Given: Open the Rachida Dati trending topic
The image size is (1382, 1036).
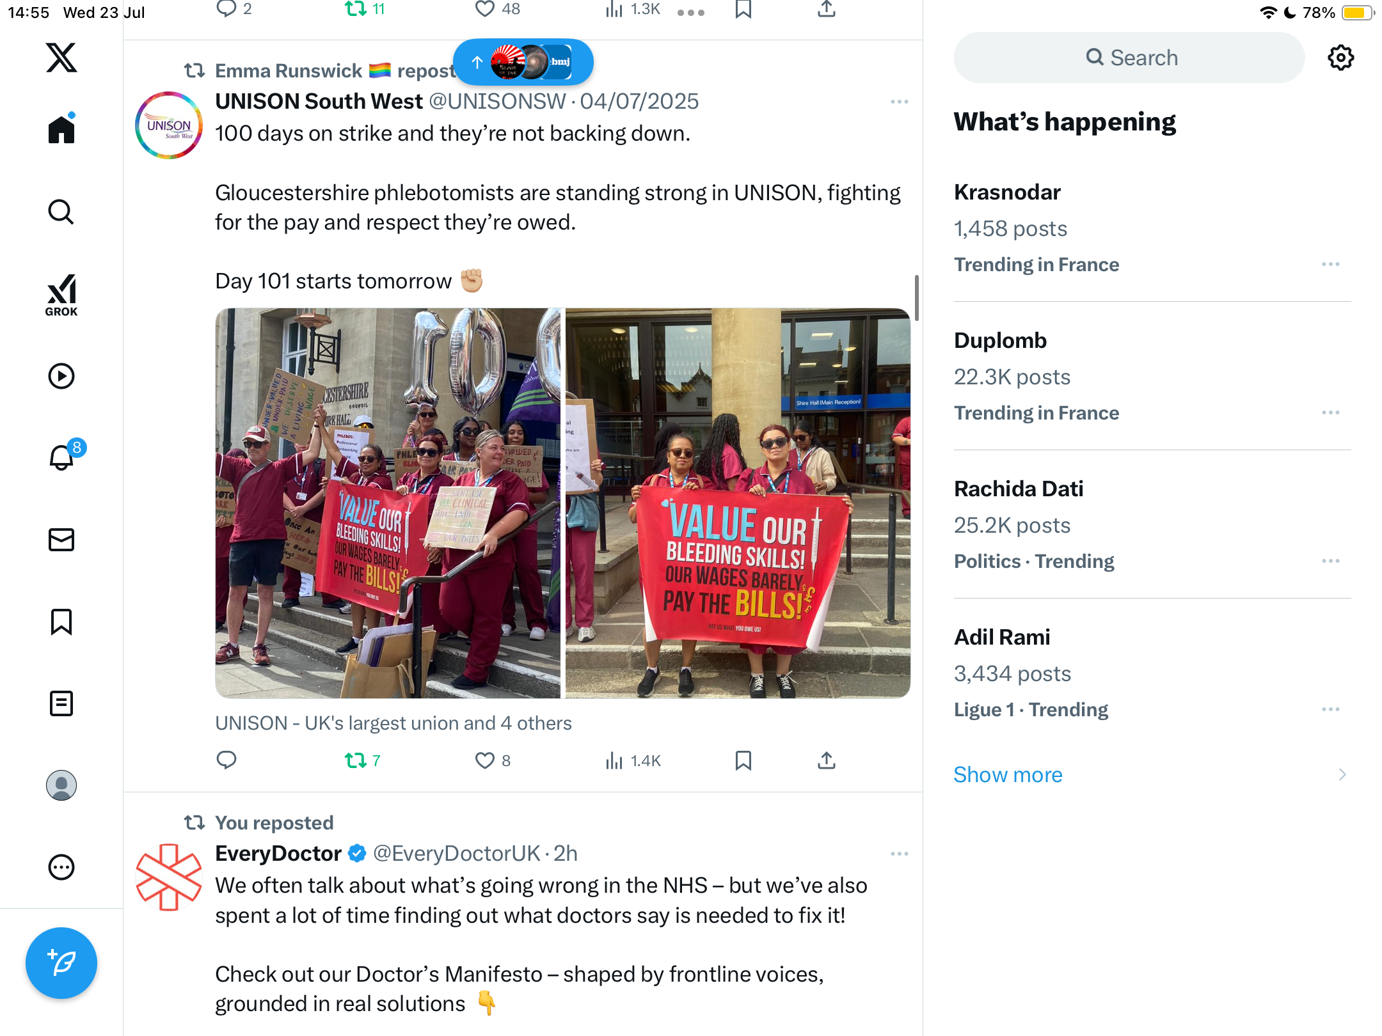Looking at the screenshot, I should click(x=1152, y=524).
